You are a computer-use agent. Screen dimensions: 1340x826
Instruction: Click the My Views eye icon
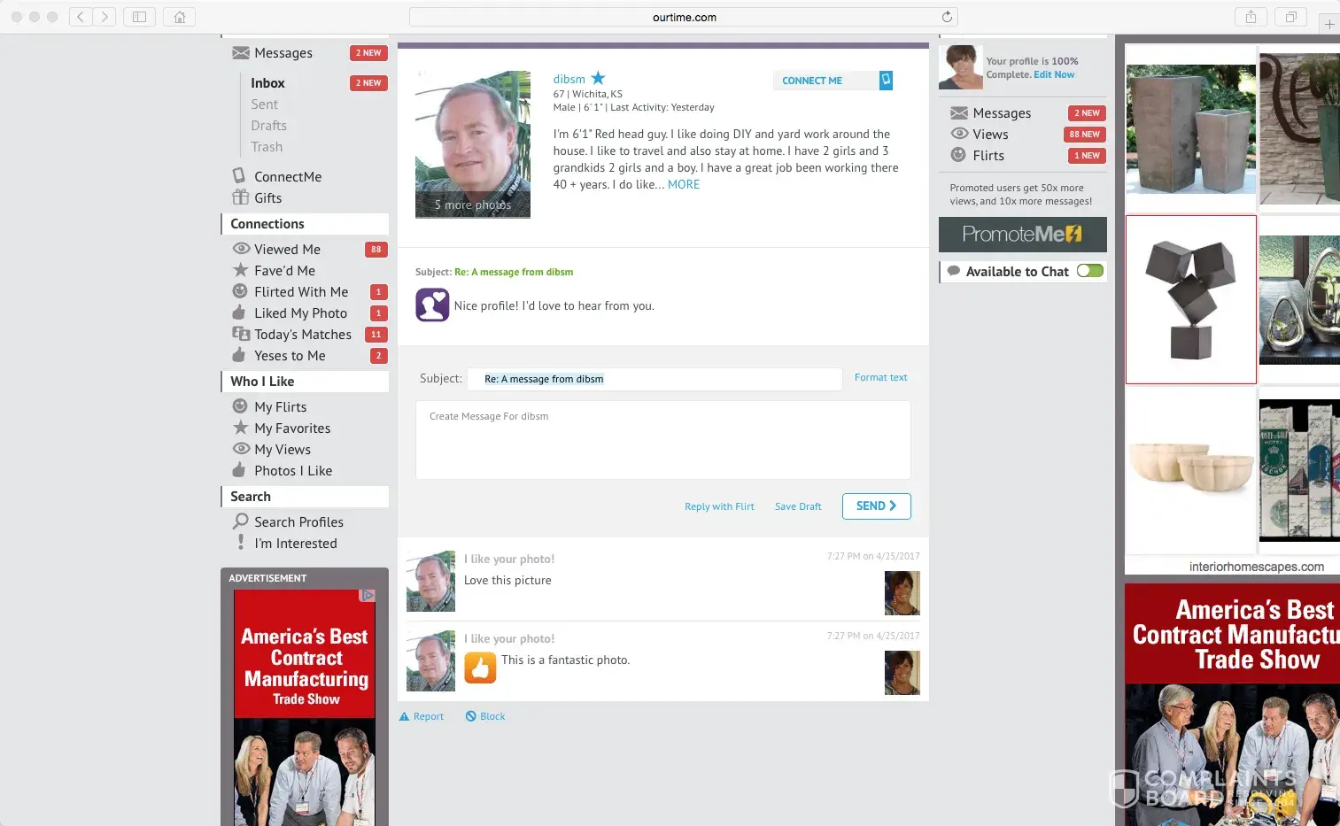click(x=240, y=449)
